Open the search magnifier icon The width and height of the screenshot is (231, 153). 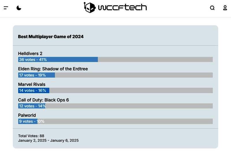click(x=212, y=8)
